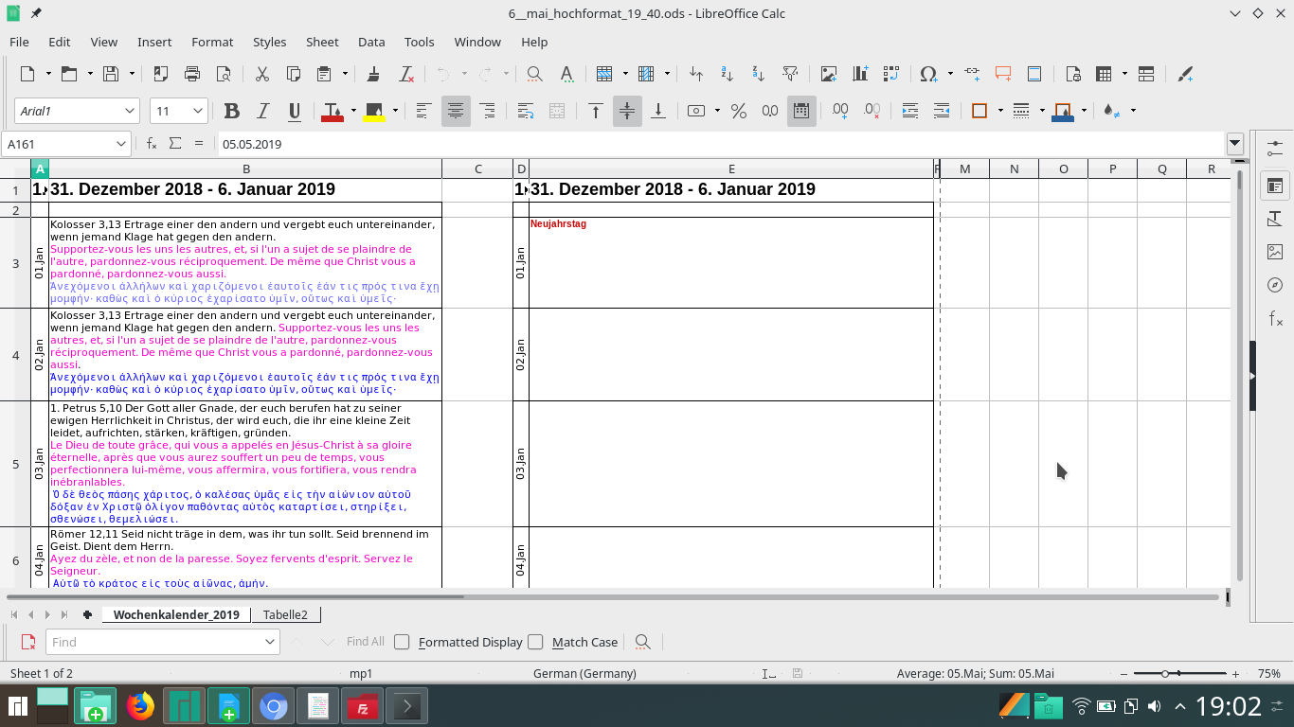Click the Insert Image icon
1294x727 pixels.
pyautogui.click(x=829, y=74)
